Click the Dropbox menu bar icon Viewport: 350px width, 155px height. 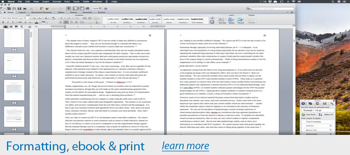click(x=270, y=2)
